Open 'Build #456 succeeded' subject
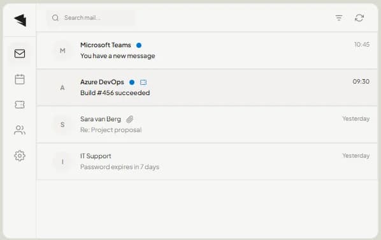Viewport: 381px width, 240px height. tap(115, 93)
